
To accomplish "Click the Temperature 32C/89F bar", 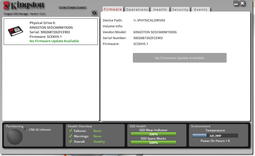I will 215,136.
